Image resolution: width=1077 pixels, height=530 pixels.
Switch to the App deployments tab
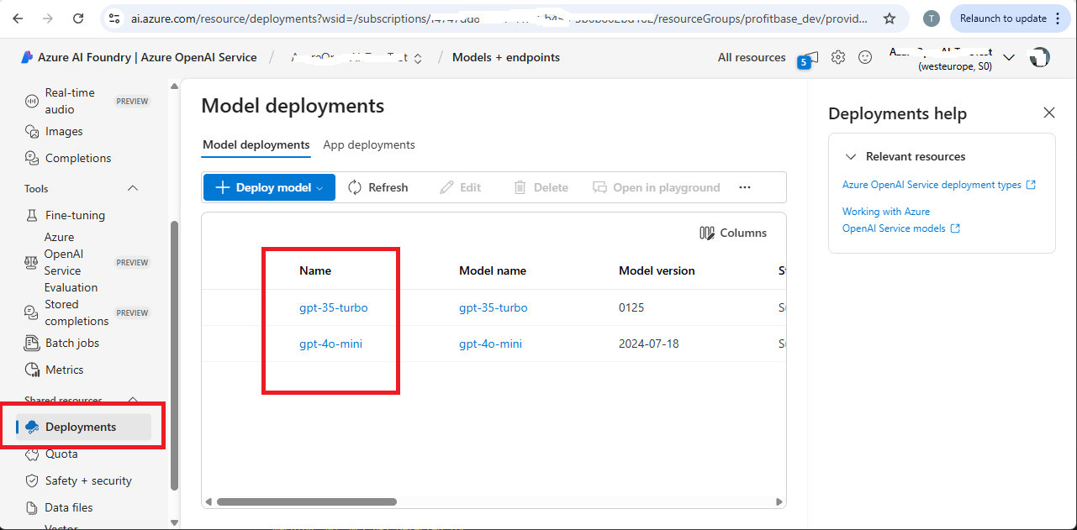[x=369, y=144]
